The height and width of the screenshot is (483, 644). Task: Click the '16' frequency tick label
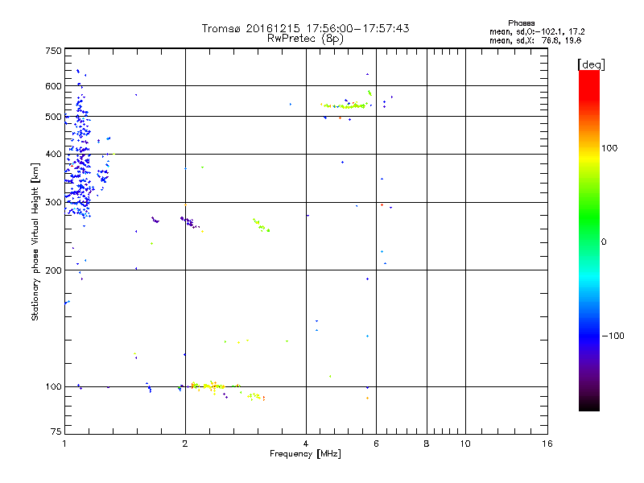tap(547, 444)
